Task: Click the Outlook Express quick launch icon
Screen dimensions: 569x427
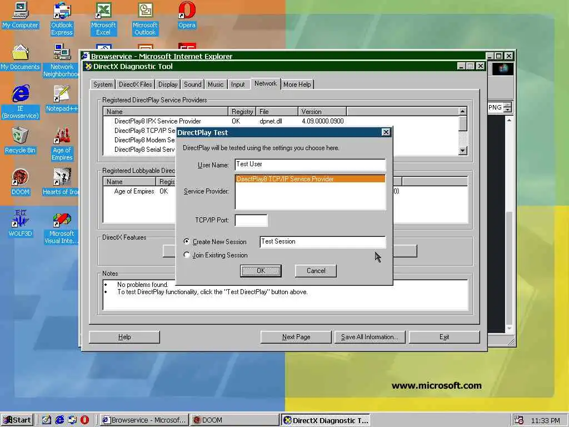Action: 72,420
